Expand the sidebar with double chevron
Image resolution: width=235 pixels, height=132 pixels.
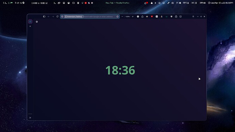point(30,118)
